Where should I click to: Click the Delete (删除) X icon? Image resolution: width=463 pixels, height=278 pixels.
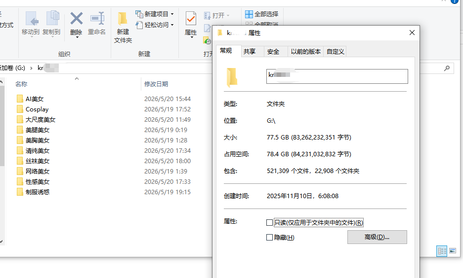(x=76, y=19)
